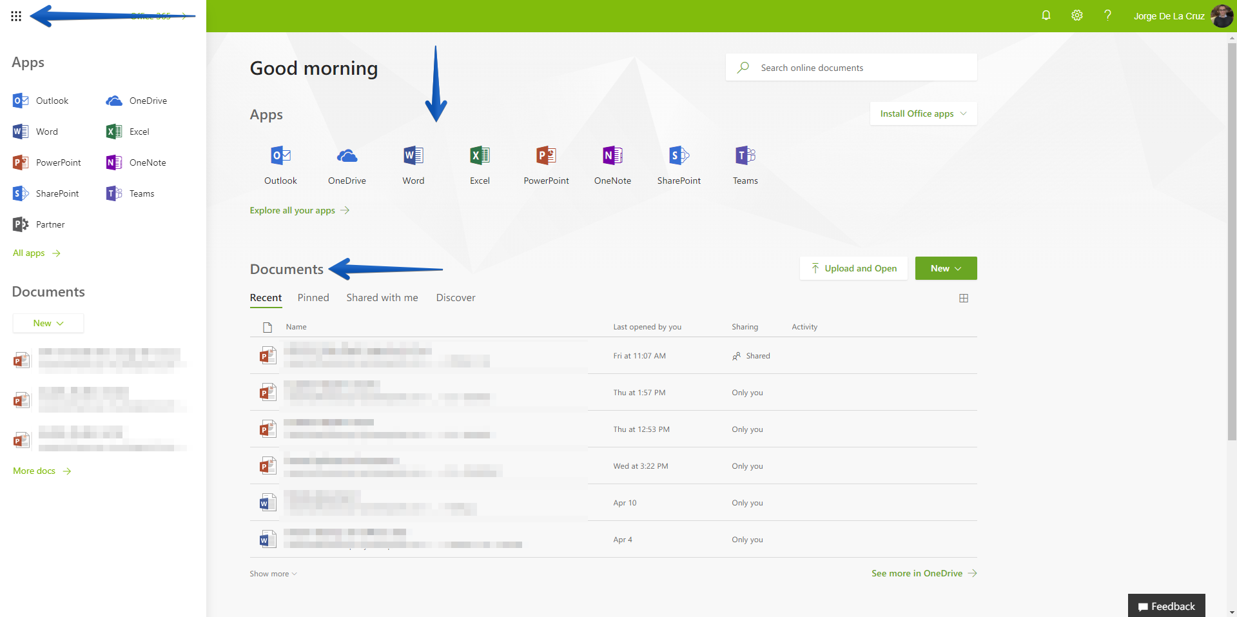Click the Apr 10 last opened date

pyautogui.click(x=625, y=503)
